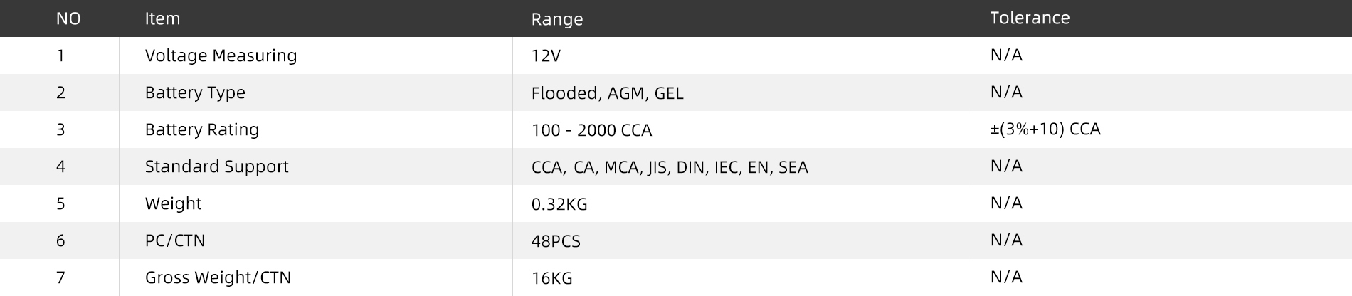The width and height of the screenshot is (1352, 296).
Task: Select the Battery Rating item cell
Action: pyautogui.click(x=202, y=129)
